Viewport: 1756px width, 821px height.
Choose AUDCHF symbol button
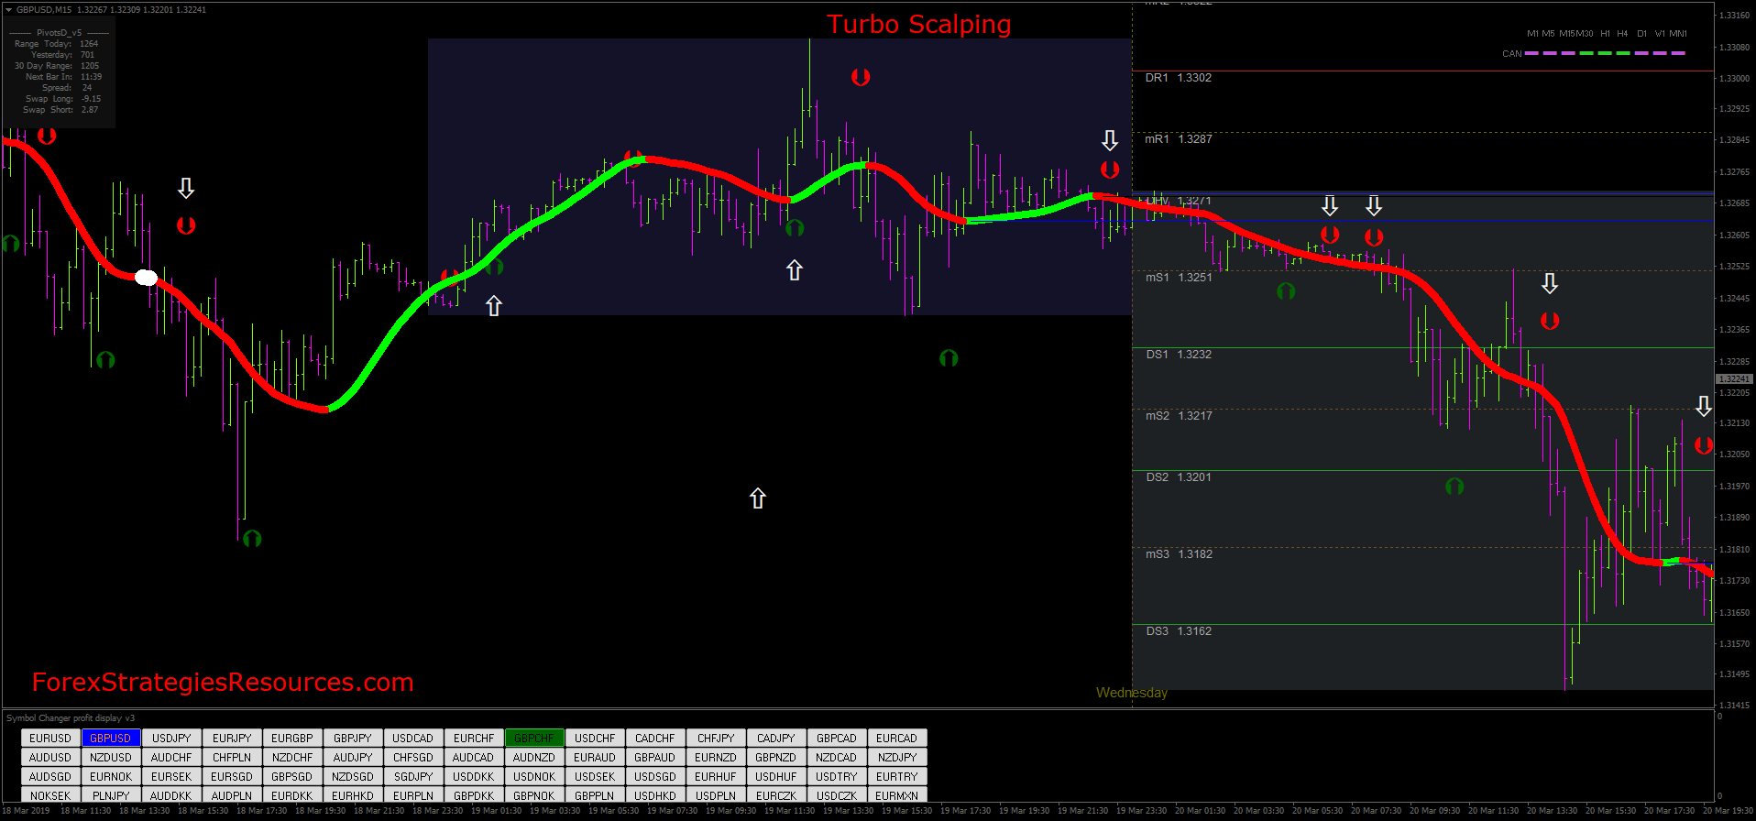tap(171, 758)
